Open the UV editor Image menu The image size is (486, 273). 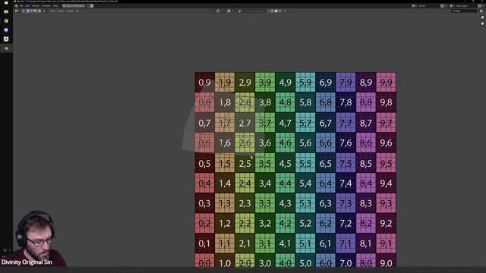pos(70,11)
